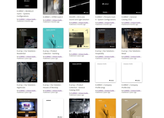Click title 'K-array | Our Solutions - Residential'
Viewport: 164px width, 118px height.
point(26,52)
